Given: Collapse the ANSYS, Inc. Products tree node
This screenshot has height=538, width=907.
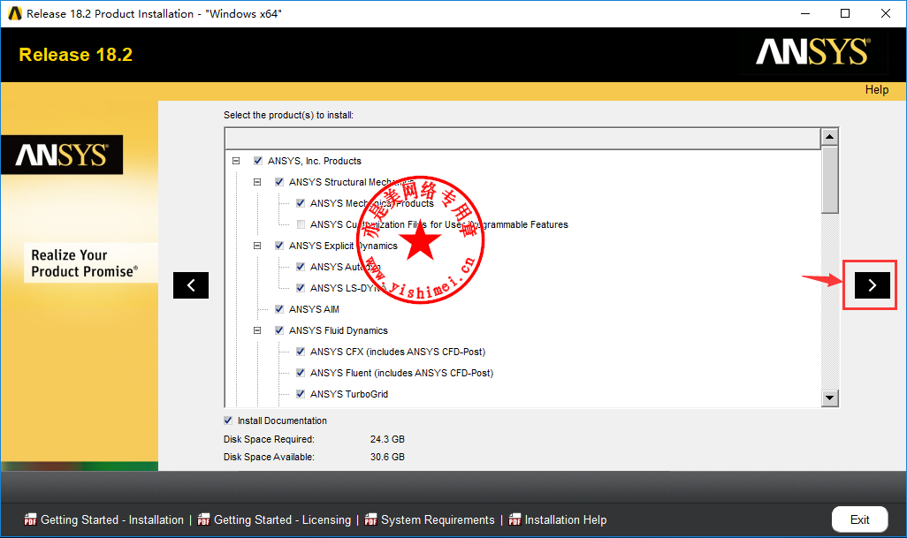Looking at the screenshot, I should (236, 161).
